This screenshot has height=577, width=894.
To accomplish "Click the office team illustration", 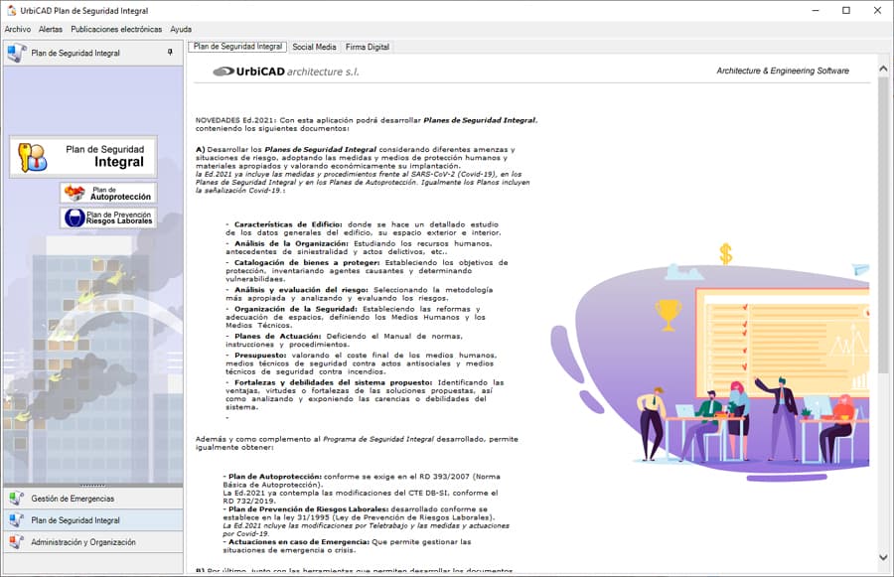I will (710, 364).
